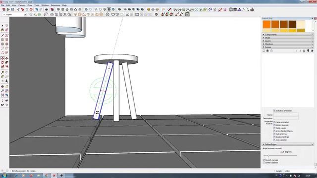Viewport: 317px width, 178px height.
Task: Open the Layer0 layer dropdown
Action: (25, 14)
